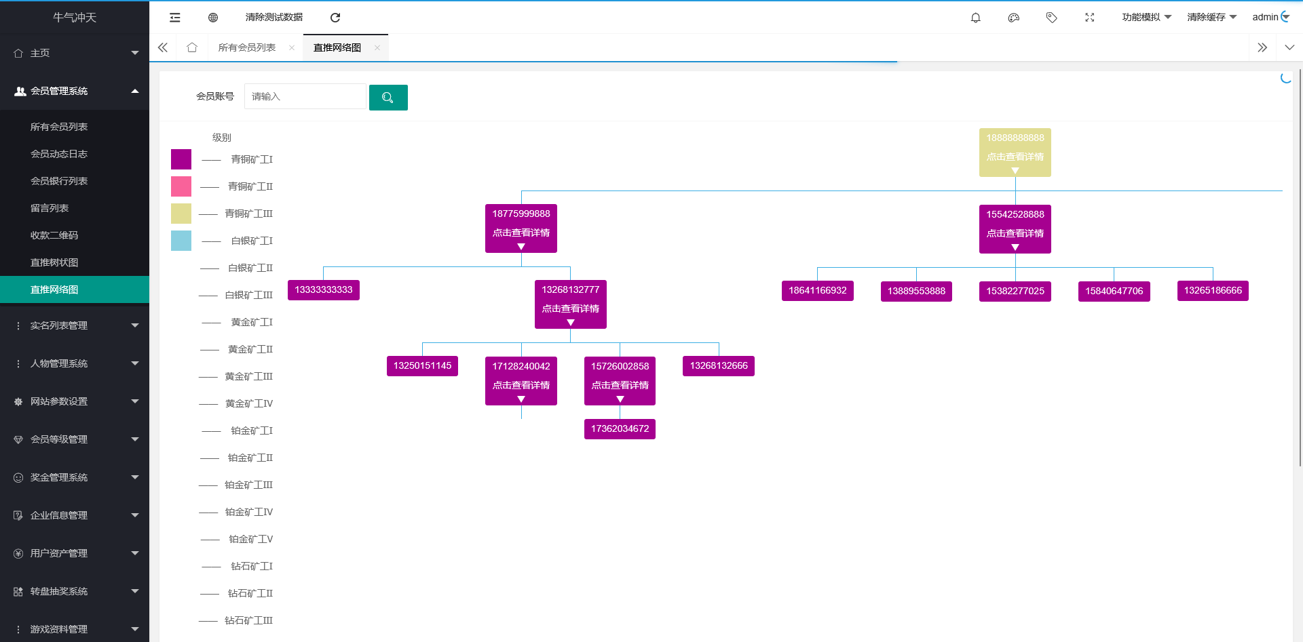Click the refresh icon in top bar
Viewport: 1303px width, 642px height.
point(335,18)
